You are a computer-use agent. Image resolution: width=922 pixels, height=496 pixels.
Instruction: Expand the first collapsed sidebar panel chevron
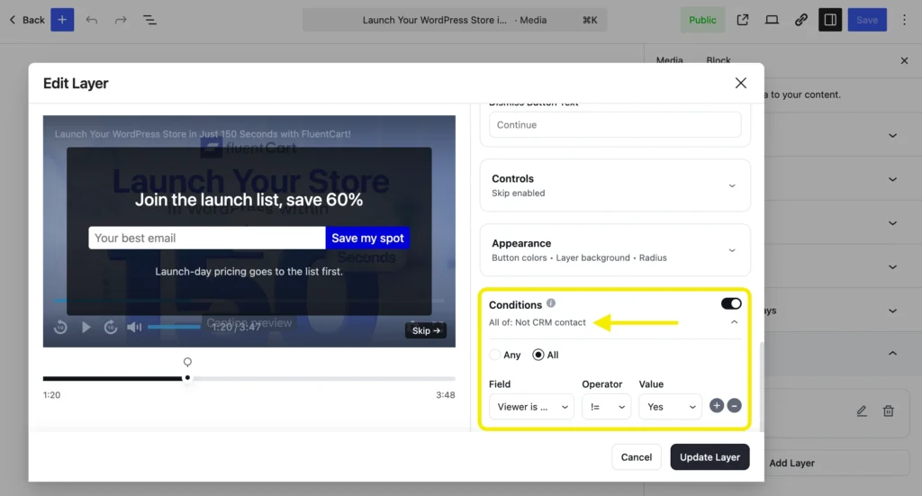pyautogui.click(x=892, y=135)
